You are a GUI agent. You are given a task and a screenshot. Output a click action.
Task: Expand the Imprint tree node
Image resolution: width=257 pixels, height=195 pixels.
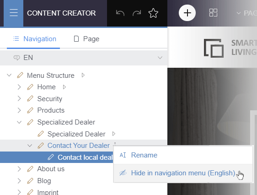19,192
